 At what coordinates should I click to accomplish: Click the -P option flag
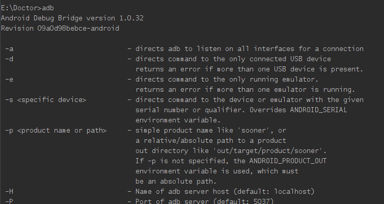9,201
